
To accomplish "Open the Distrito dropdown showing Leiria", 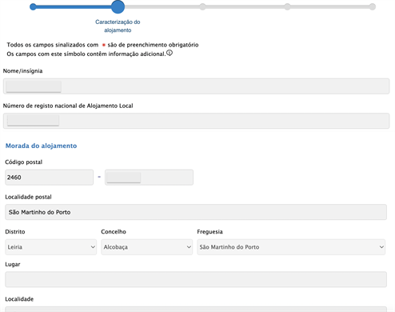I will tap(51, 247).
